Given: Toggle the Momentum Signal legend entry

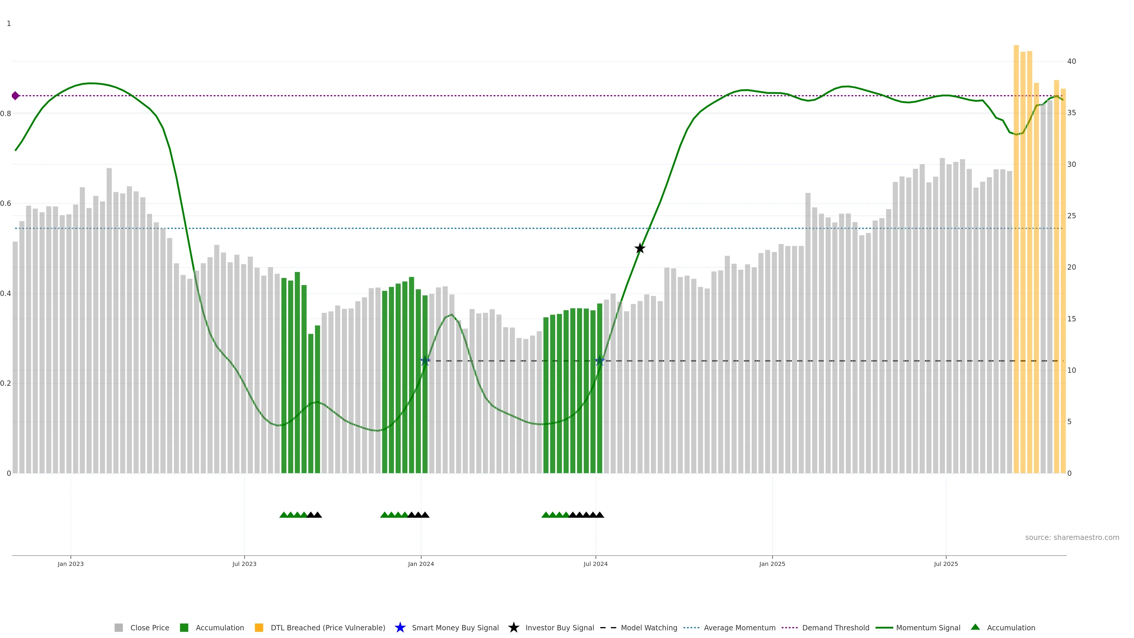Looking at the screenshot, I should click(x=928, y=627).
